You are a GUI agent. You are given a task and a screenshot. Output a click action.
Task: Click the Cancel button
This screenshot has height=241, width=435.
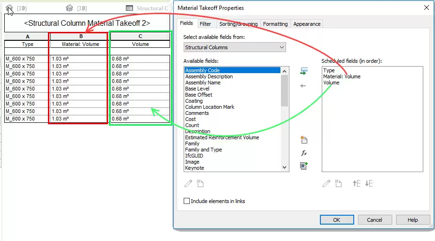coord(374,220)
